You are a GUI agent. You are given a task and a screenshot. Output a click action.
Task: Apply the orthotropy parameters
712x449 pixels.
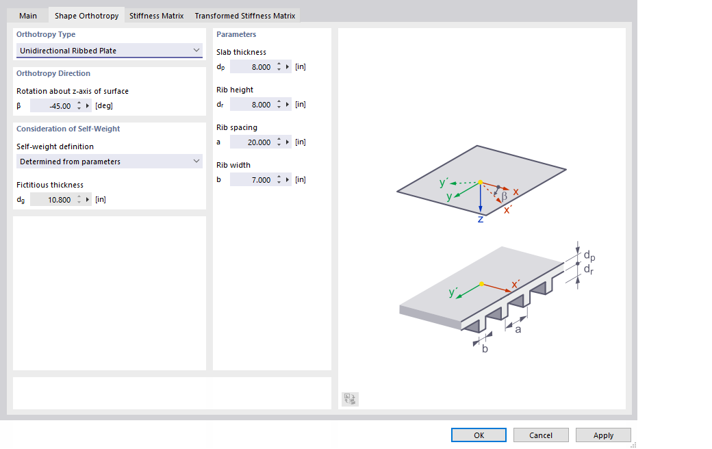coord(603,435)
